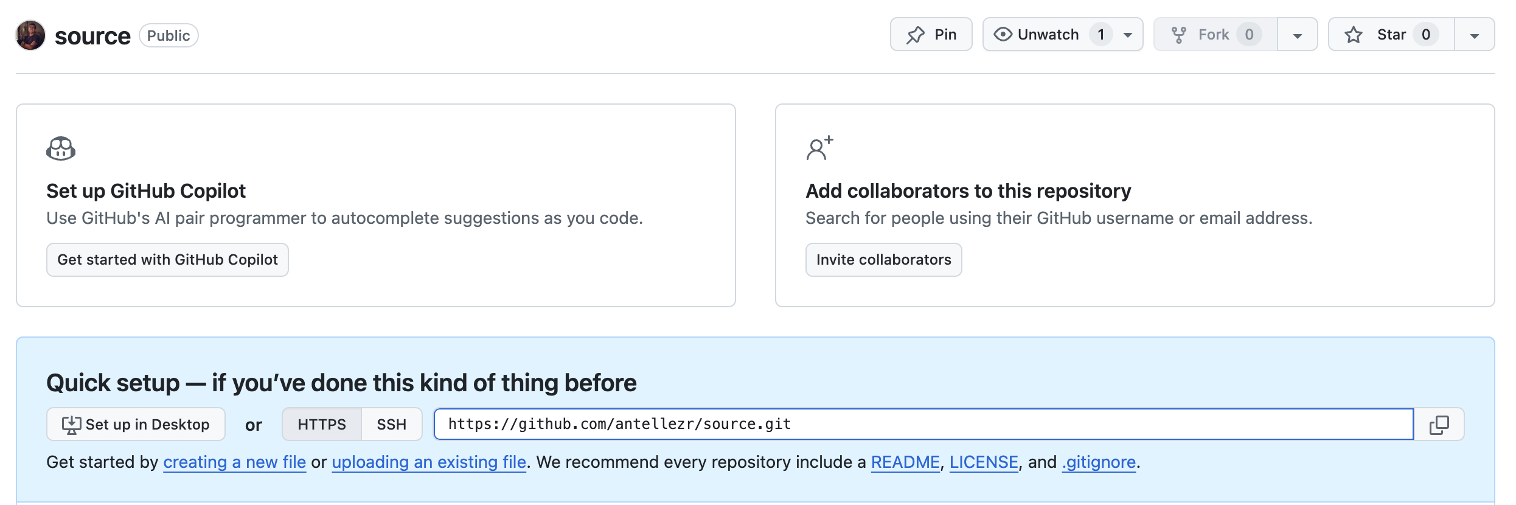Click the add collaborator person icon
This screenshot has width=1516, height=505.
pos(819,148)
